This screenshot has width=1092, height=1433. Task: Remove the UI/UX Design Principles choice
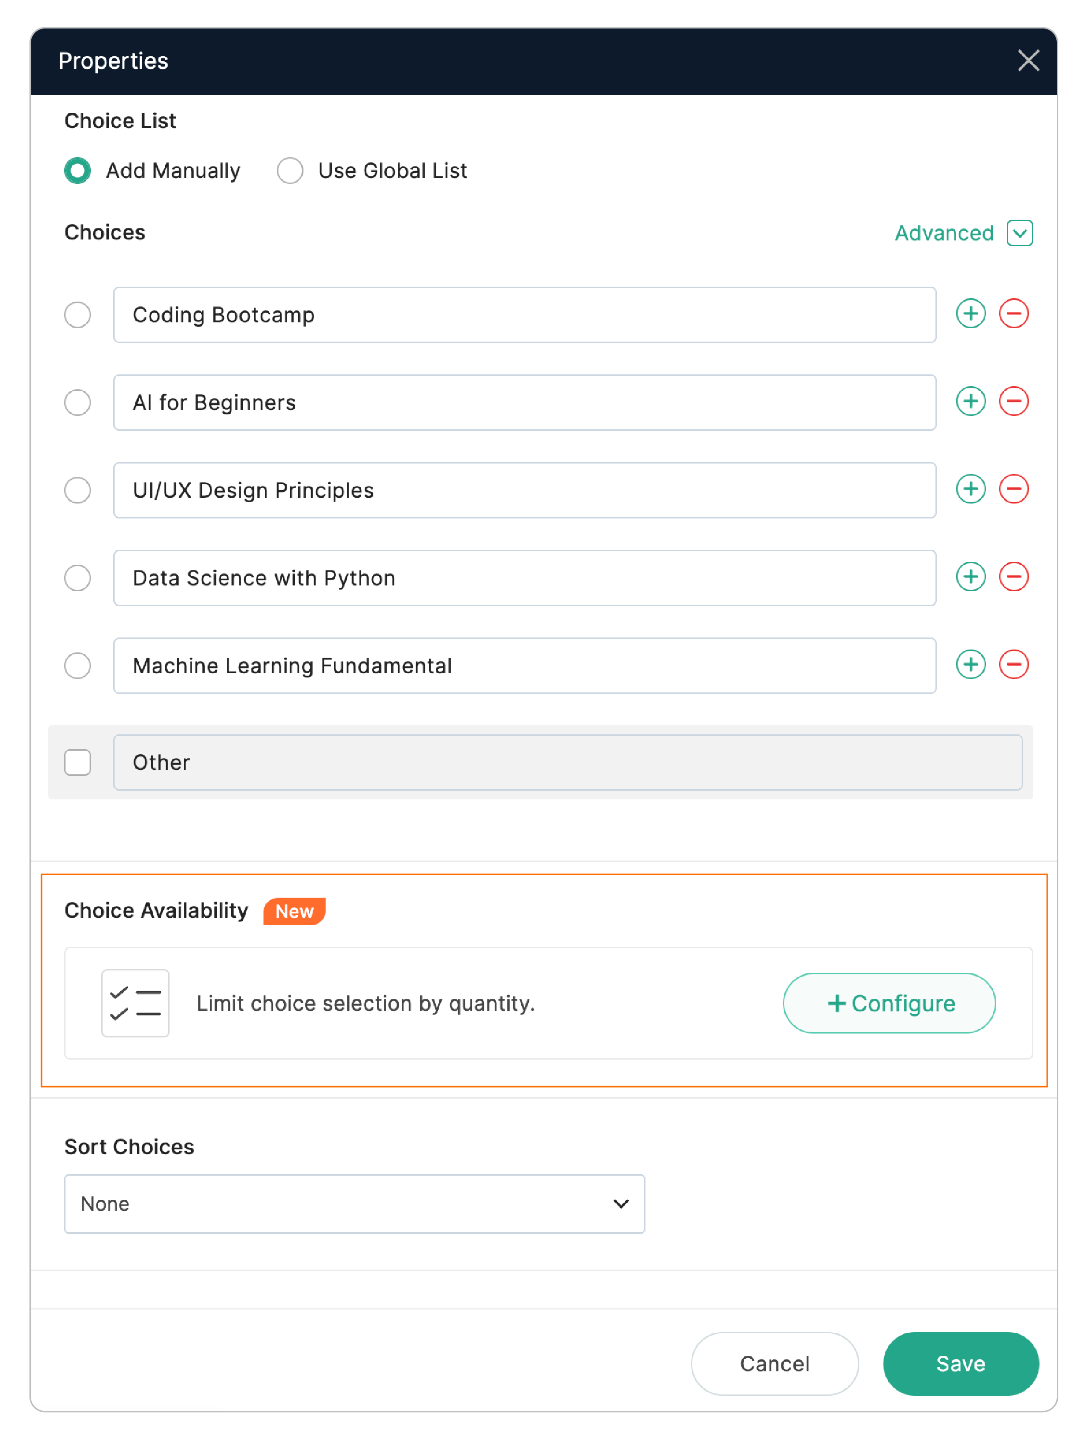(1014, 490)
